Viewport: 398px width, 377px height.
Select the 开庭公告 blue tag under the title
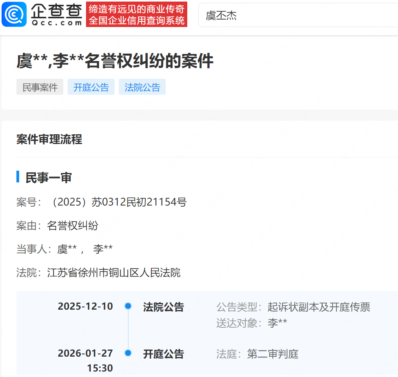tap(91, 87)
